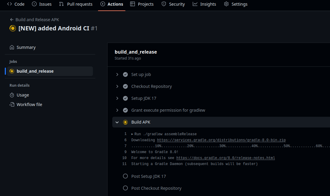
Task: Click the build_and_release job heading
Action: (136, 52)
